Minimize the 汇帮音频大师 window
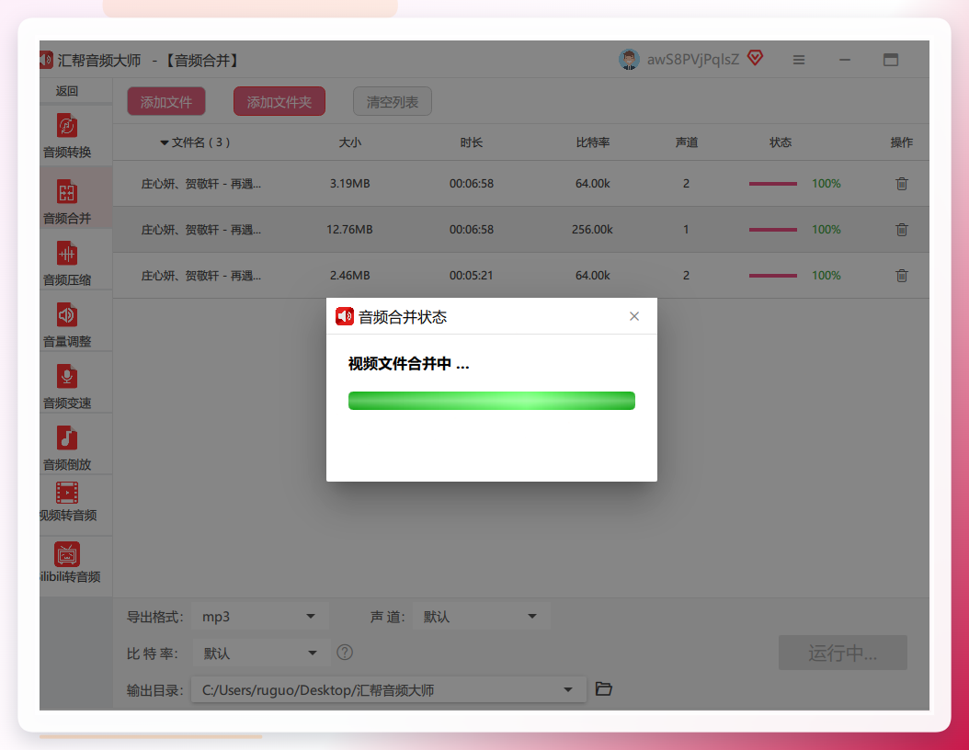The image size is (969, 750). [x=845, y=60]
